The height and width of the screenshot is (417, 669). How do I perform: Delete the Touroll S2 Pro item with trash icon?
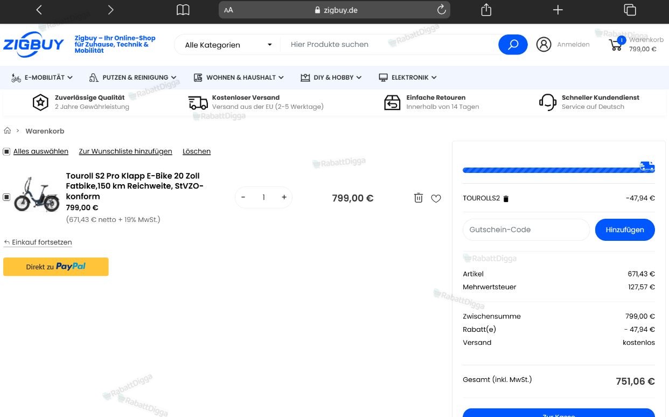(419, 198)
